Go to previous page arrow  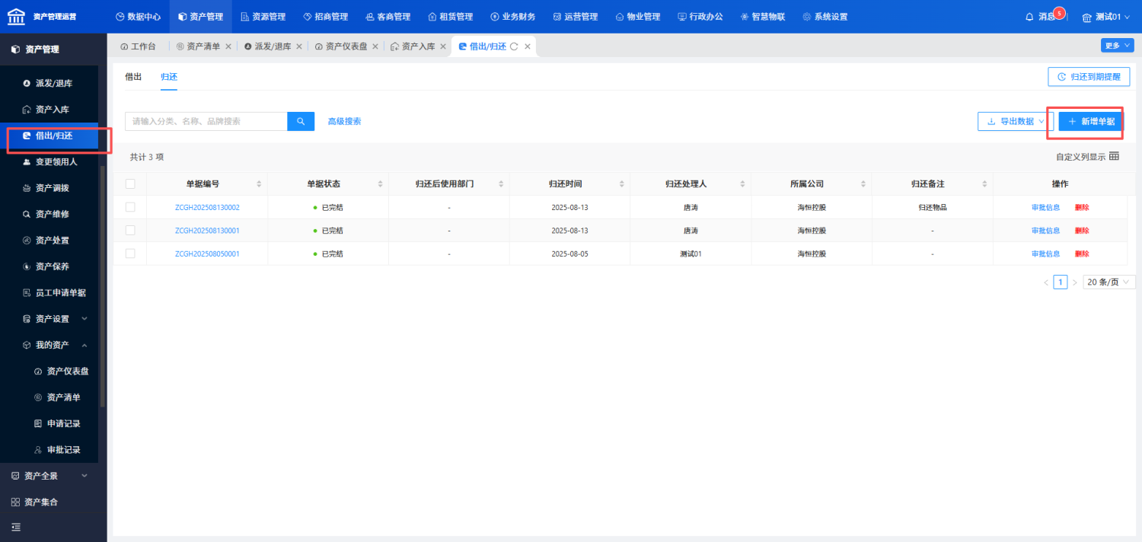tap(1046, 282)
